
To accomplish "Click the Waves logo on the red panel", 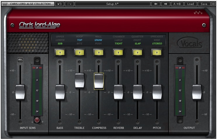I will [x=198, y=13].
